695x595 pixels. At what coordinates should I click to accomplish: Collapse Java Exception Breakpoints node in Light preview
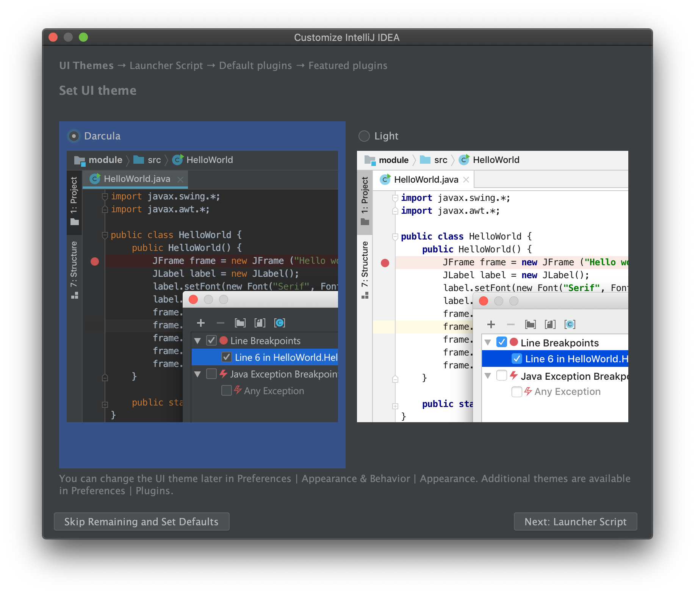[x=488, y=376]
